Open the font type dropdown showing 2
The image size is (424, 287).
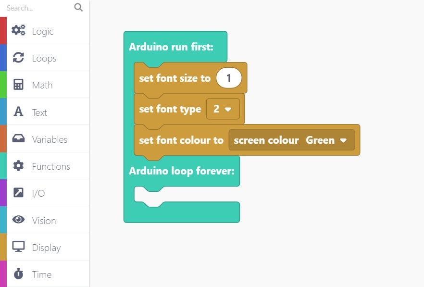223,109
